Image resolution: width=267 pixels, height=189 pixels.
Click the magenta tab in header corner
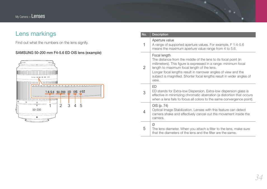click(x=261, y=11)
